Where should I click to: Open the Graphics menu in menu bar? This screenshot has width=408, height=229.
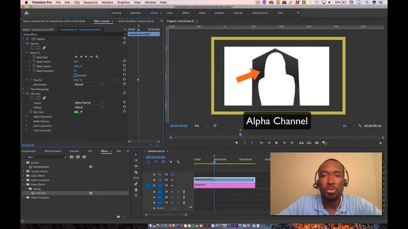pyautogui.click(x=123, y=3)
